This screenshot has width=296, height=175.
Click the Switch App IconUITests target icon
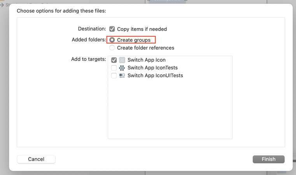coord(122,76)
